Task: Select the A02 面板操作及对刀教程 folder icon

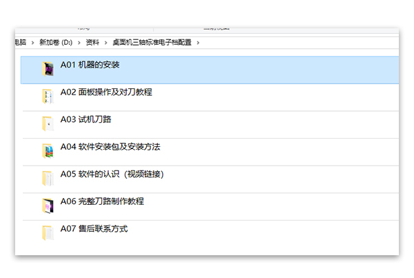Action: [48, 96]
